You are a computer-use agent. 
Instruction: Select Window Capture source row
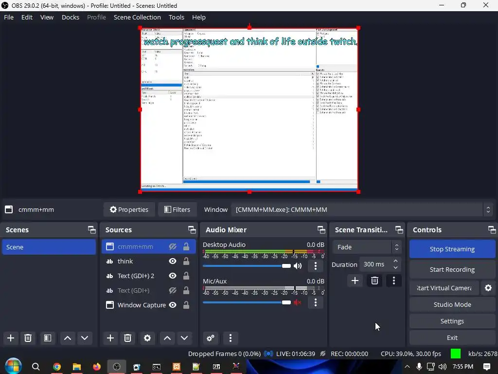[x=149, y=305]
